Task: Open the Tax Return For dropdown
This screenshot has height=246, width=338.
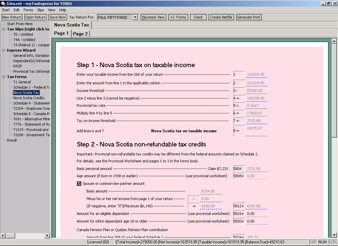Action: (135, 17)
